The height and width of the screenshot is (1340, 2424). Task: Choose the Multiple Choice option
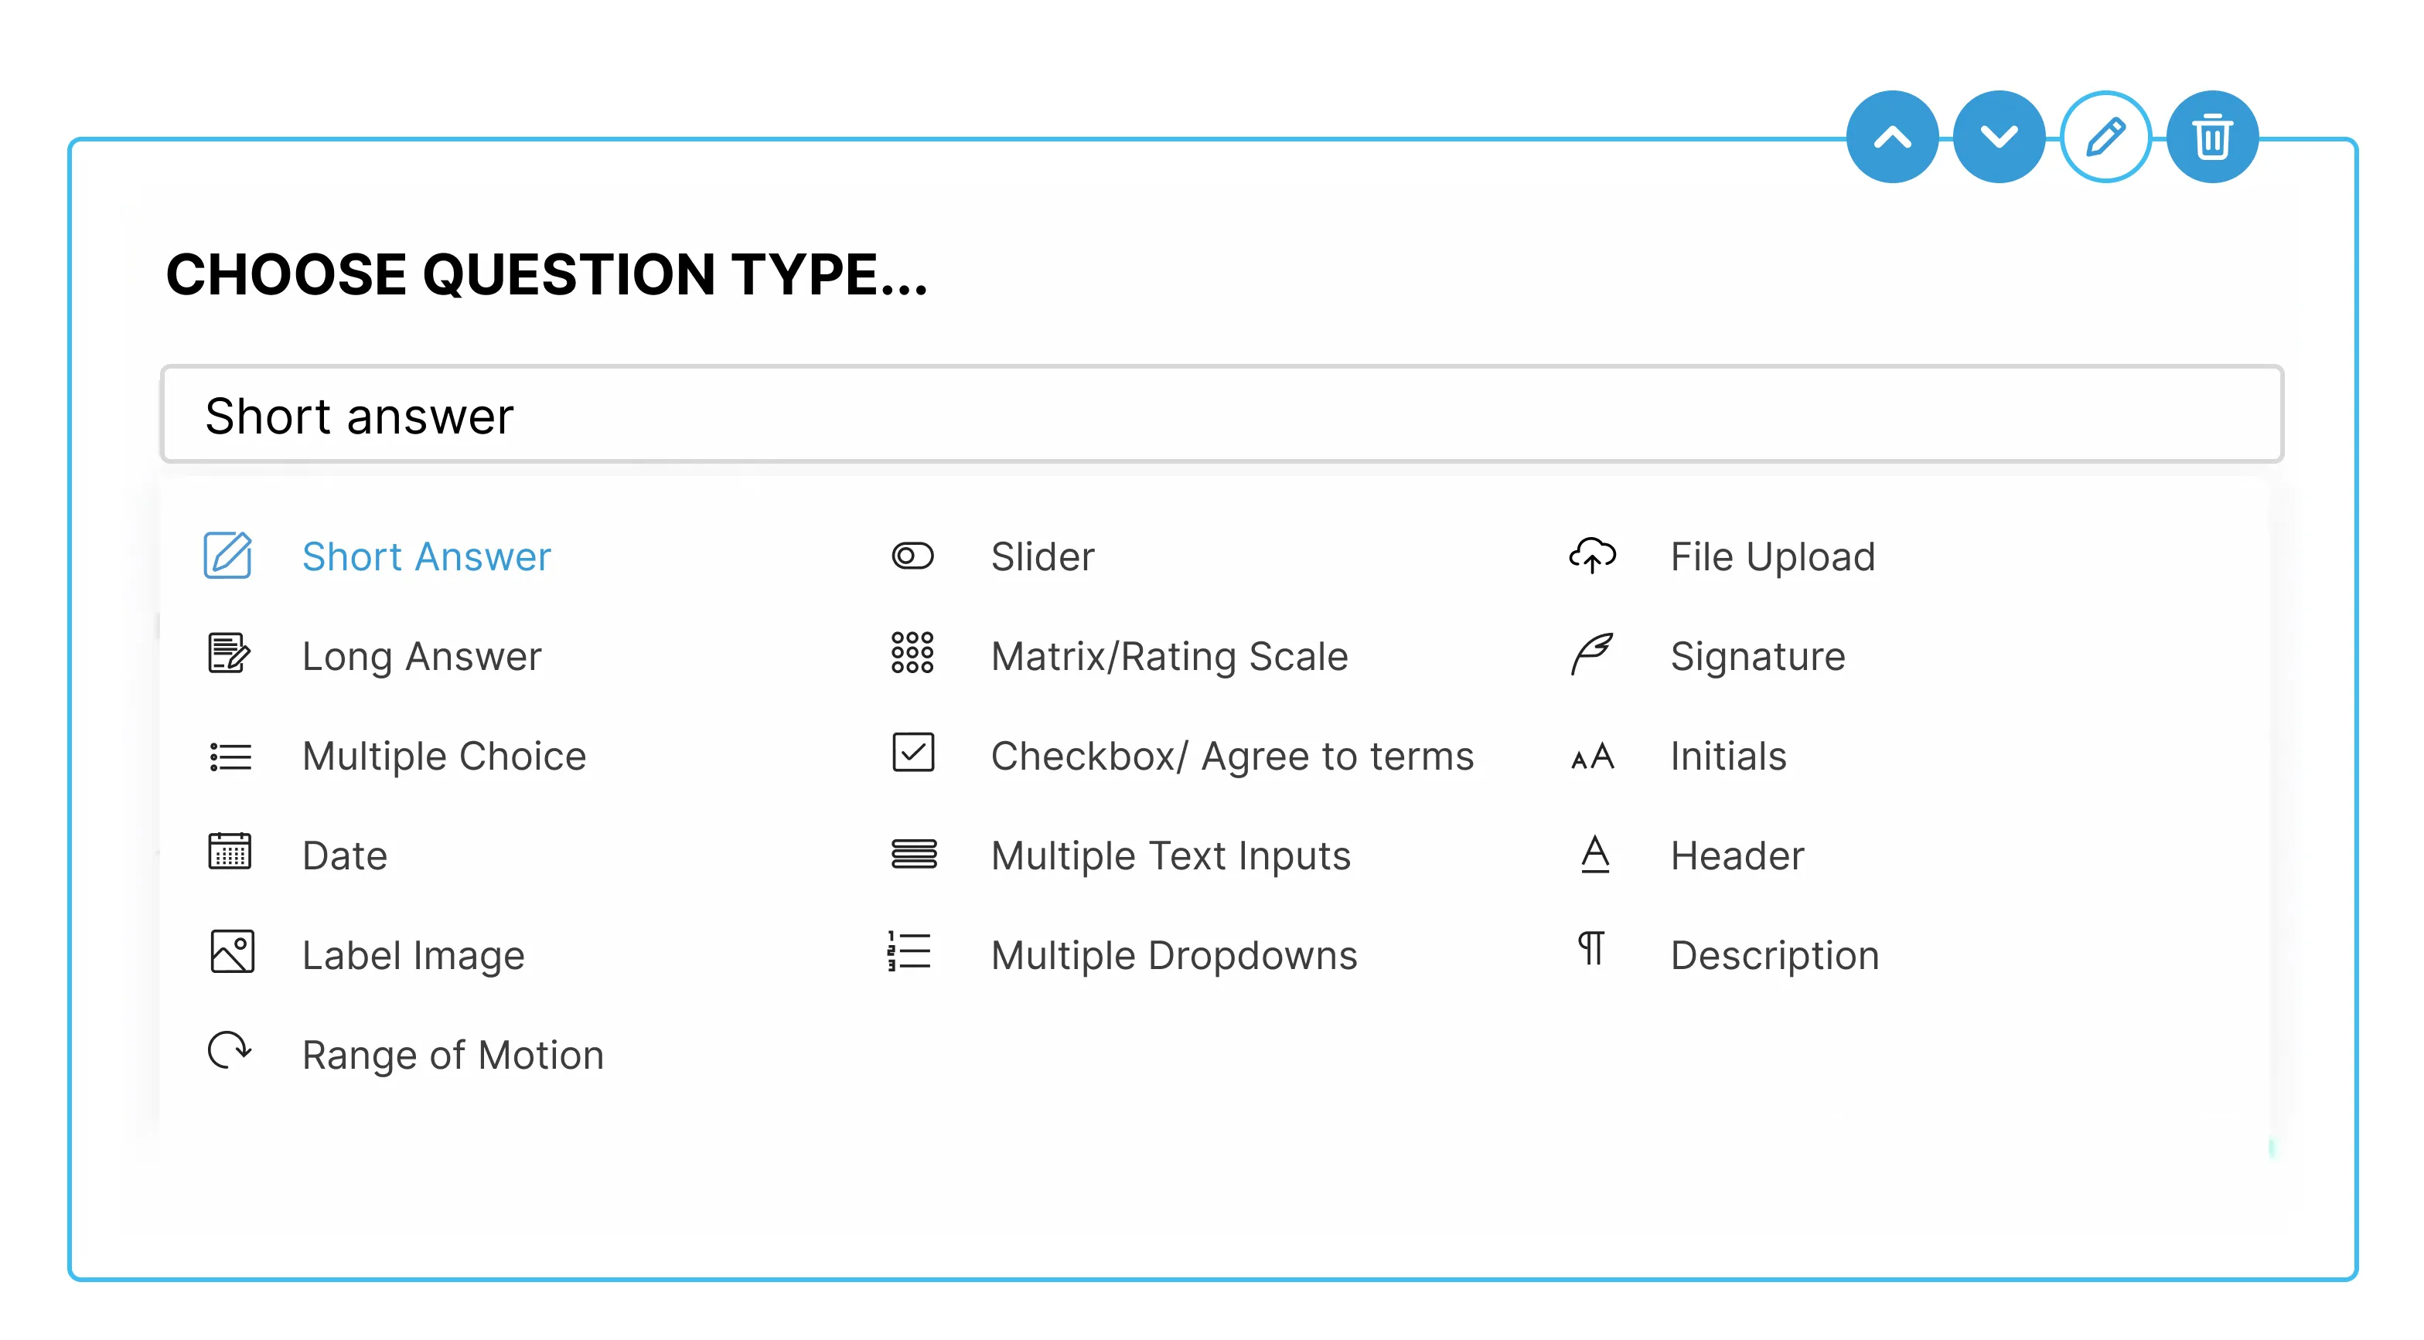(x=443, y=756)
